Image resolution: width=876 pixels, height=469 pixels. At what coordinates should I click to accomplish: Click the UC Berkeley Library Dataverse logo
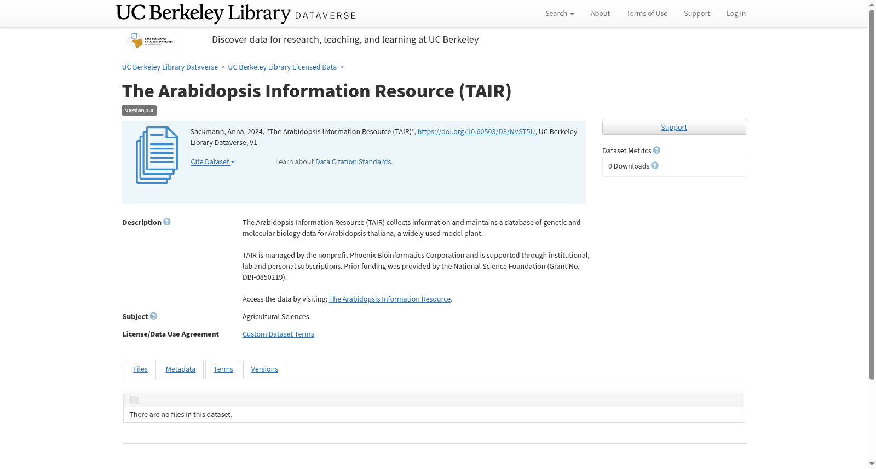point(236,13)
